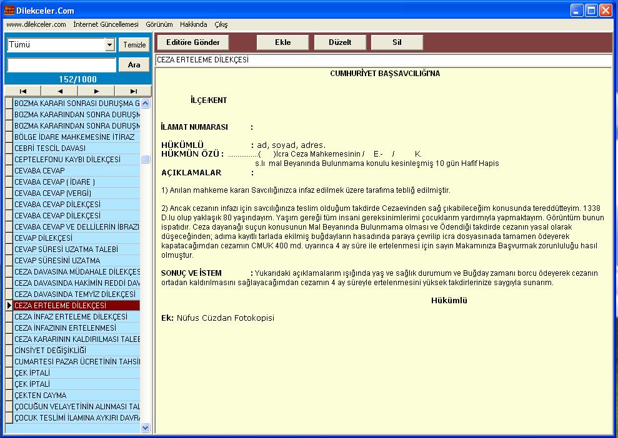Select ÇEKTEN CAYMA in the list
618x438 pixels.
[x=40, y=396]
